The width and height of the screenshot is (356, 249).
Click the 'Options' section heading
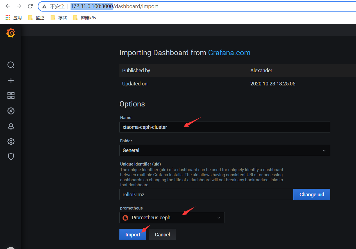[132, 104]
